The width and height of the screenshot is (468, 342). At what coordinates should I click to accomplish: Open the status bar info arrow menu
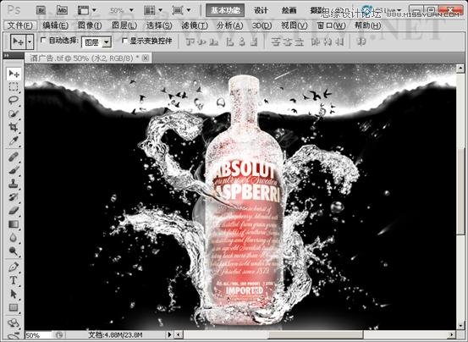(169, 335)
